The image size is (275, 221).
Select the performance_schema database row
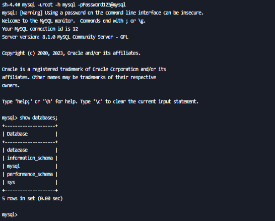click(x=30, y=174)
